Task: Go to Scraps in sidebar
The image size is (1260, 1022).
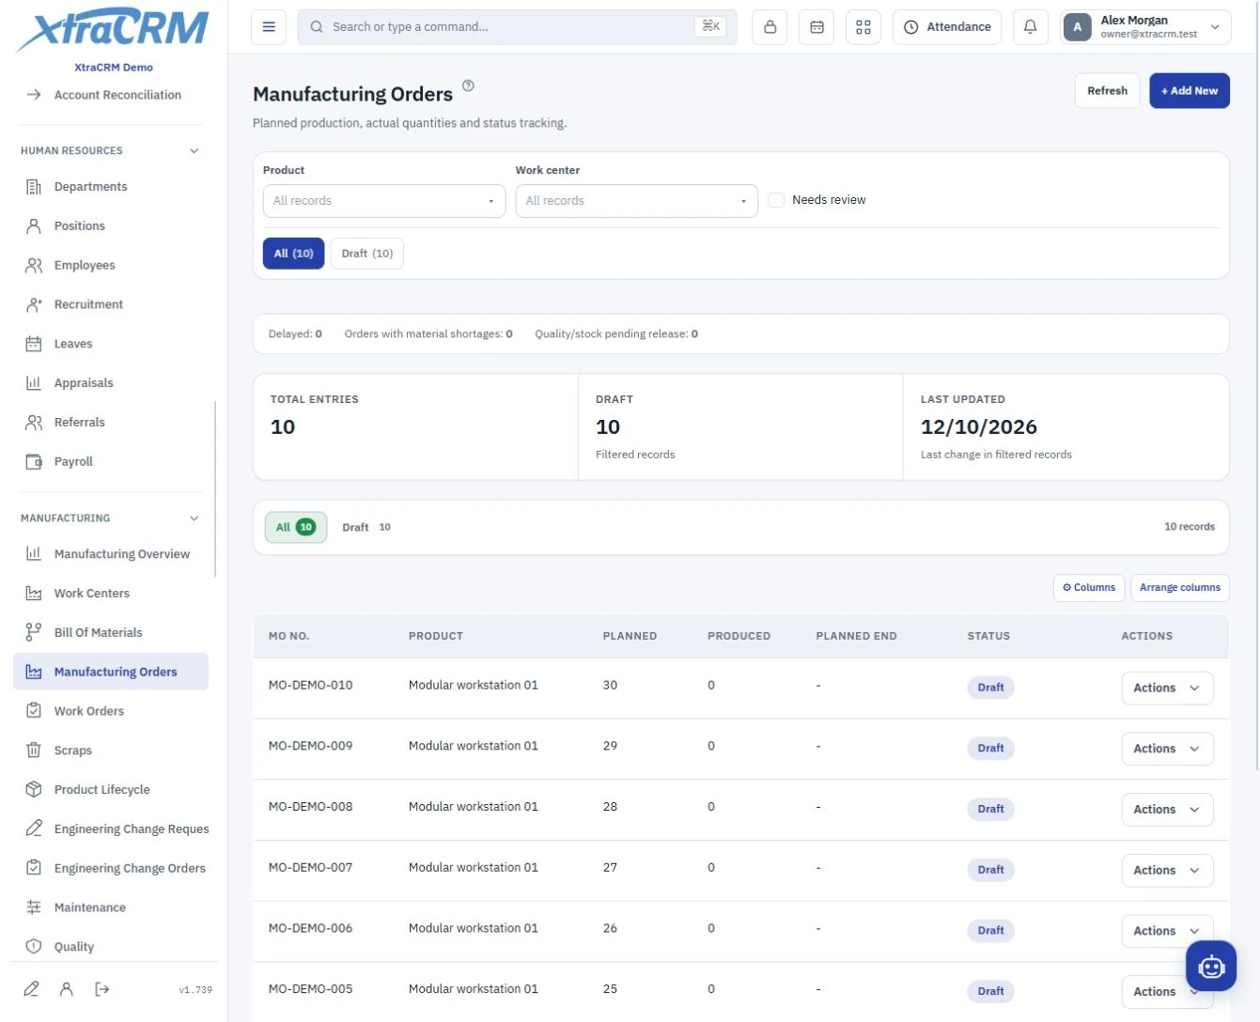Action: coord(111,750)
